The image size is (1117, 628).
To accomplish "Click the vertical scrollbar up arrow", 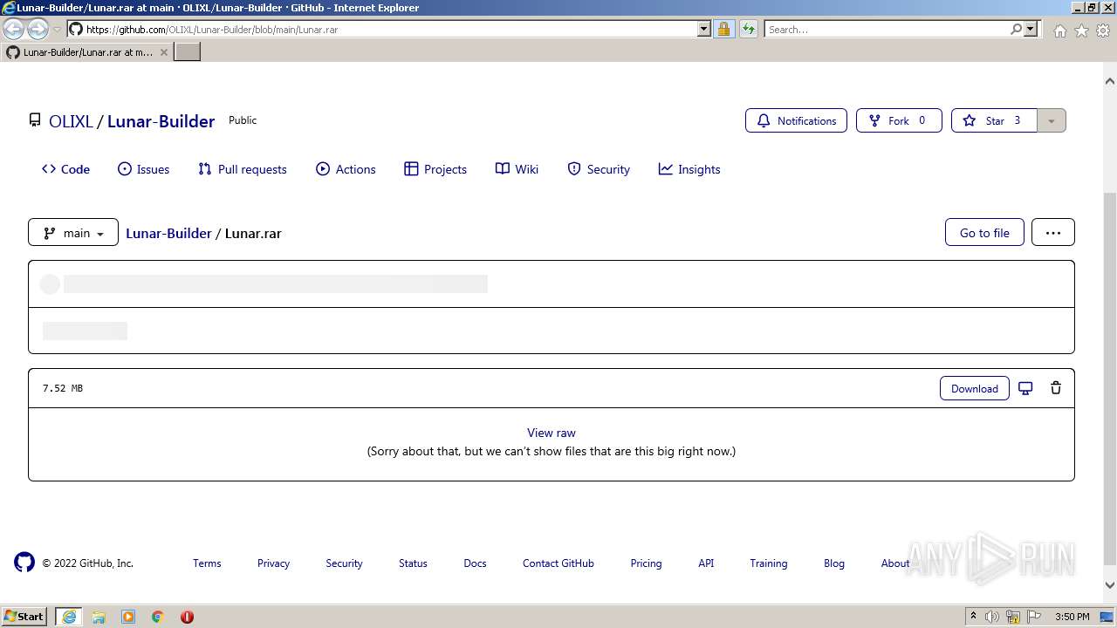I will coord(1110,81).
